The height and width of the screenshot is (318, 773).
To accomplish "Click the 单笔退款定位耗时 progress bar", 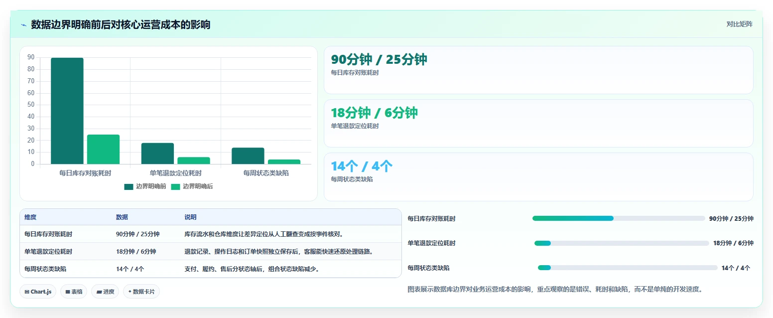I will pos(622,243).
